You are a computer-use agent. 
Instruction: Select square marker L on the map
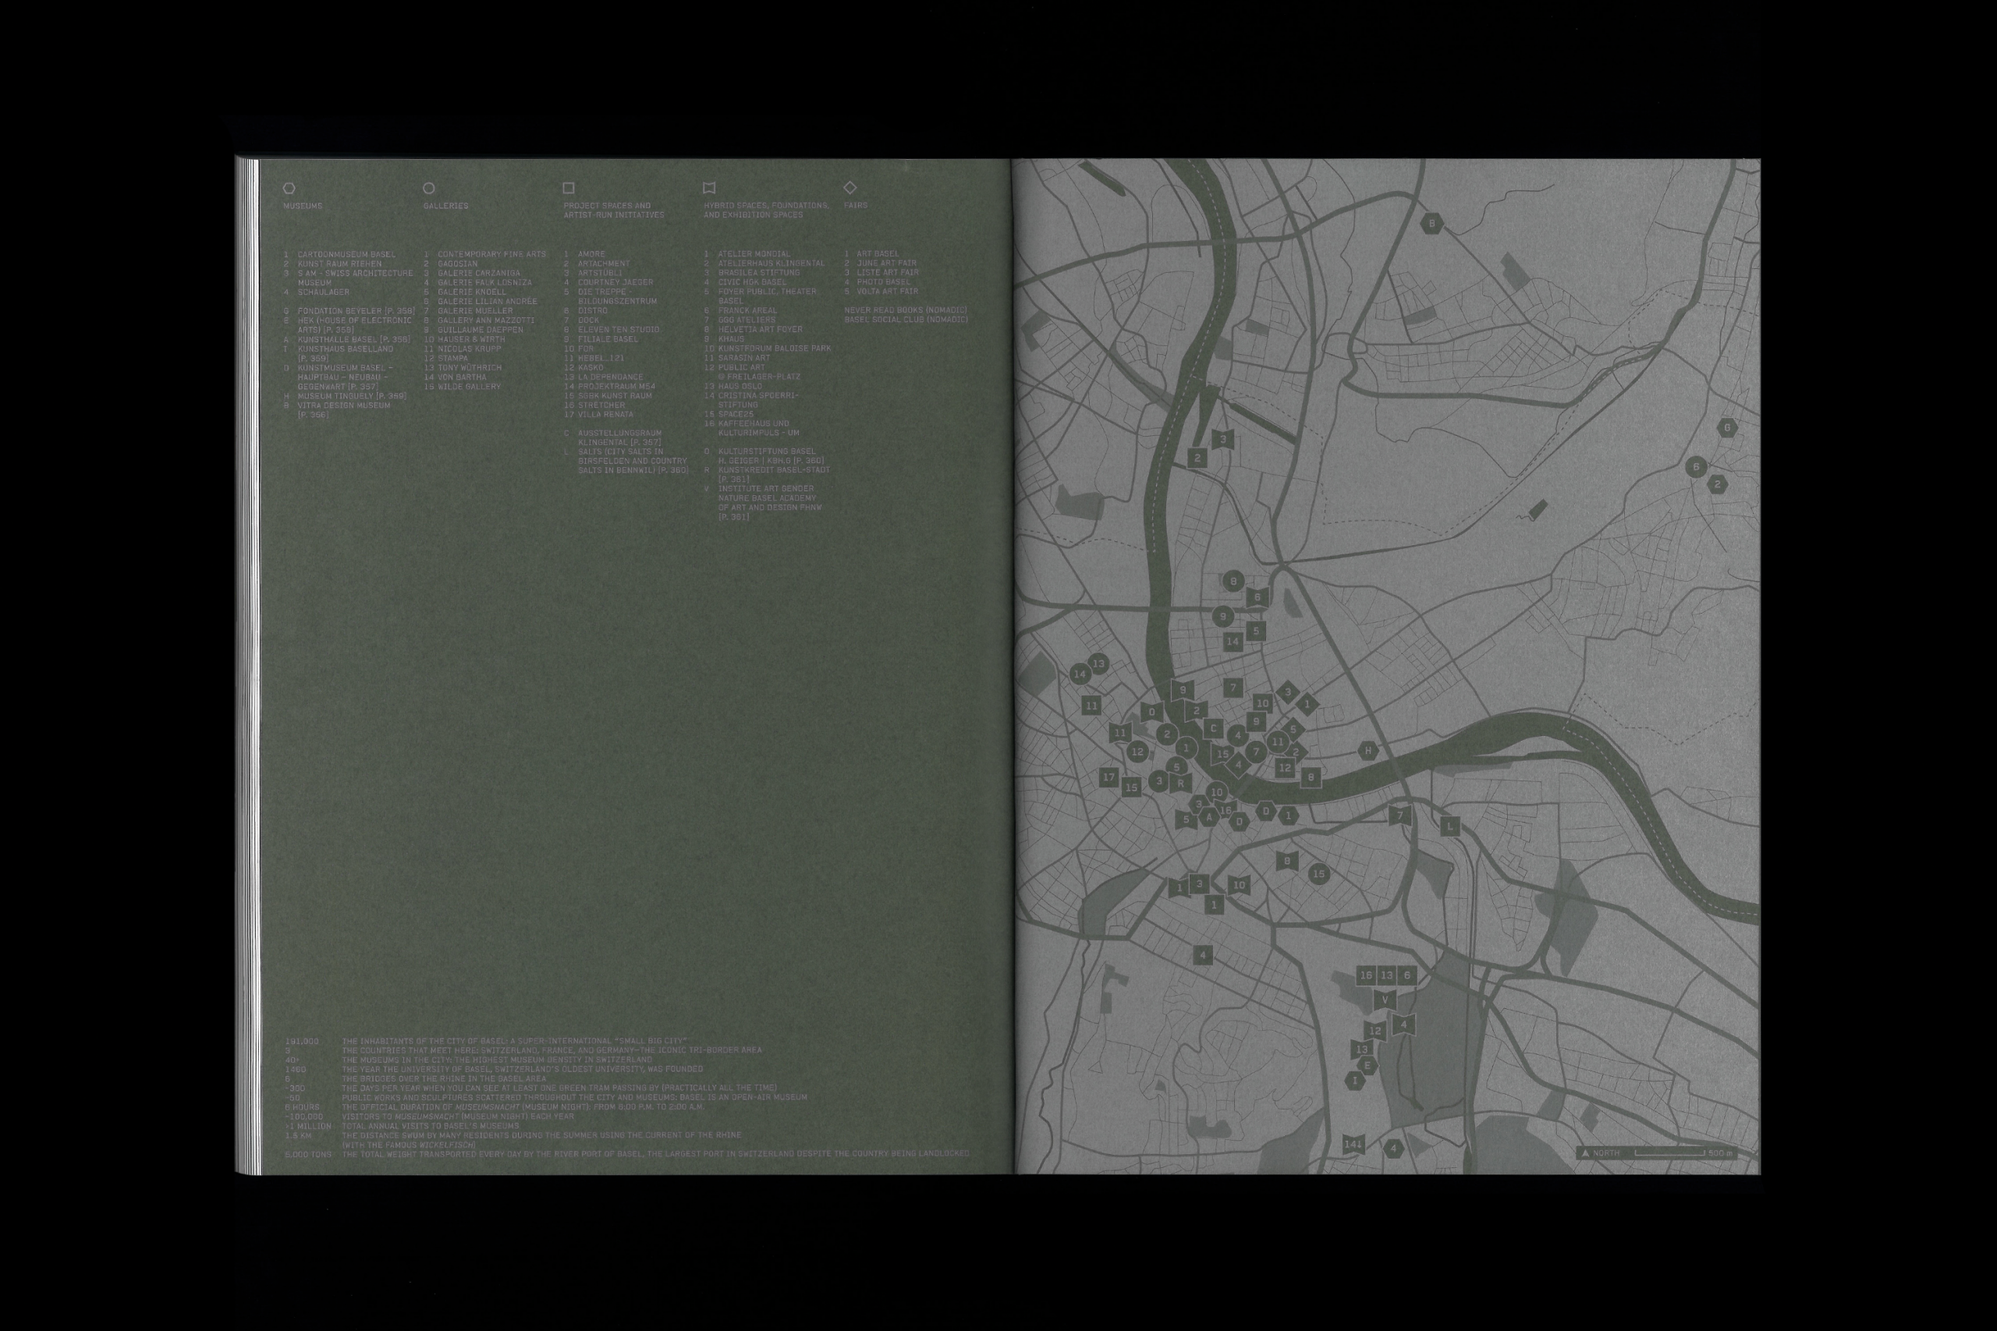point(1449,826)
